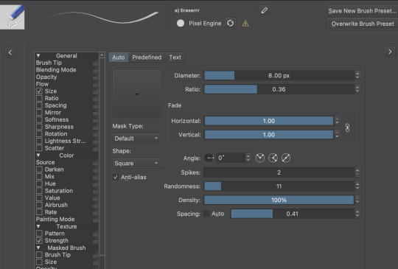
Task: Click the Angle stepper arrows
Action: pos(248,158)
